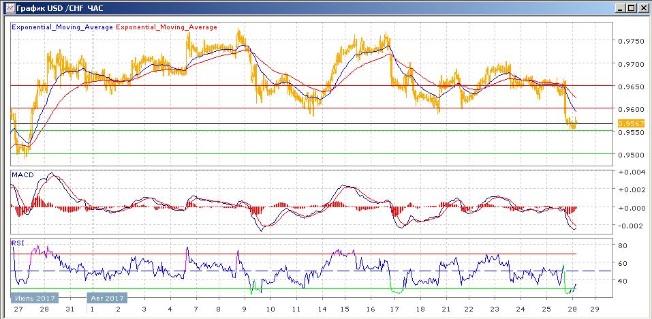Click date 15 on the time axis
The height and width of the screenshot is (319, 652).
pos(345,309)
